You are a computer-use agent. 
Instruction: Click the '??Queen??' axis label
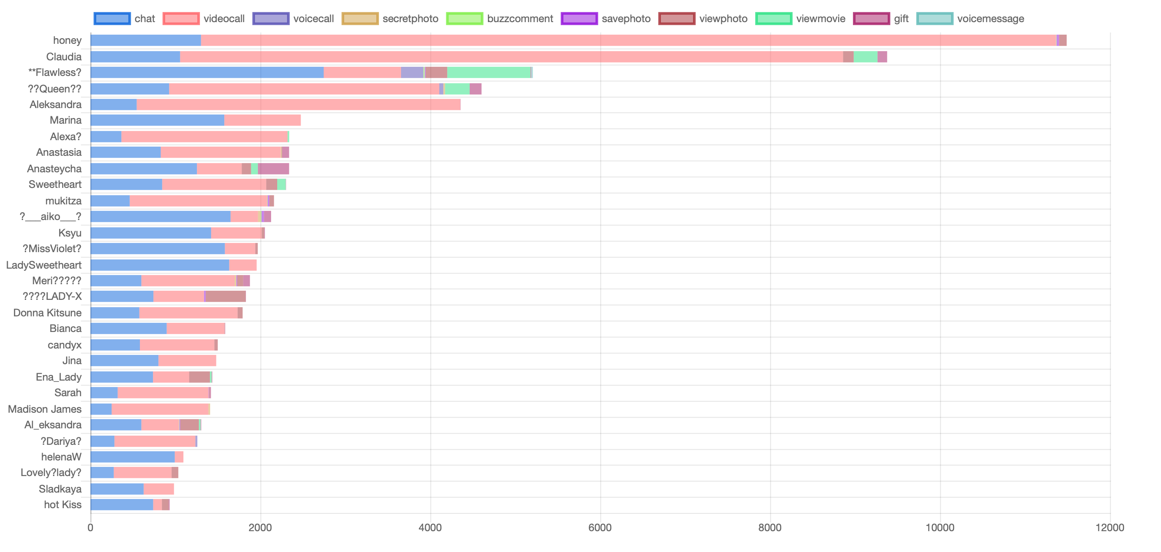[x=55, y=89]
